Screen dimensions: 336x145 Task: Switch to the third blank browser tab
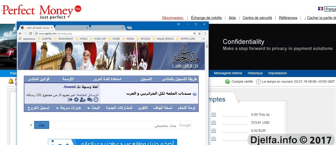coord(107,28)
